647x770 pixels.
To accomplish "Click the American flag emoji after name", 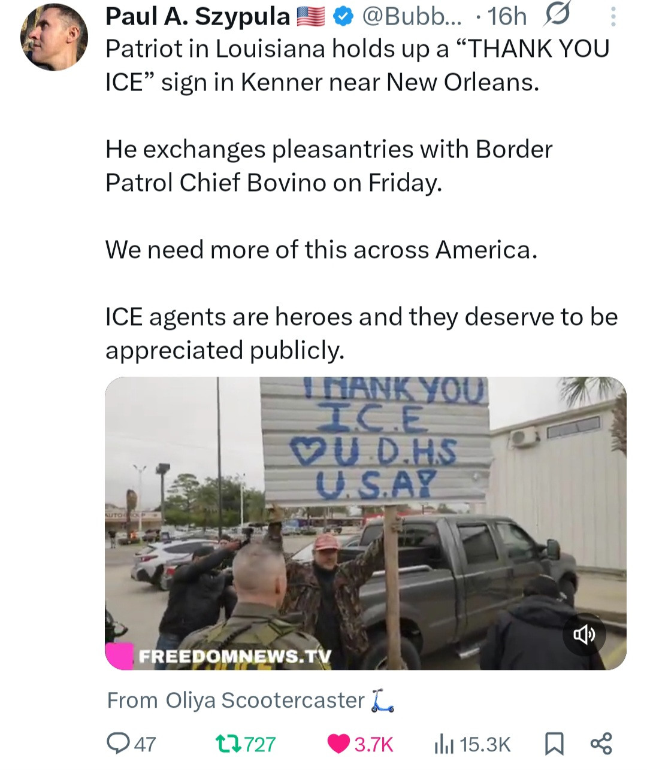I will coord(311,17).
